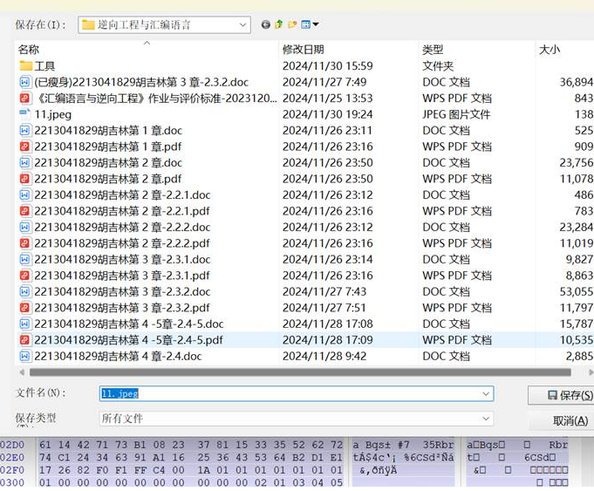Select the 第2章-2.2.1.pdf file icon
This screenshot has width=594, height=491.
[x=24, y=211]
